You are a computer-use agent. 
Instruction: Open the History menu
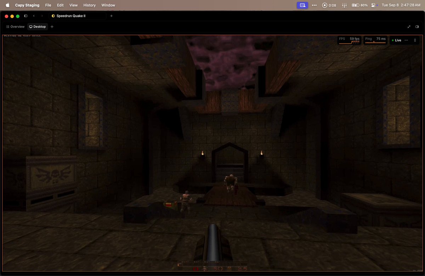coord(89,5)
